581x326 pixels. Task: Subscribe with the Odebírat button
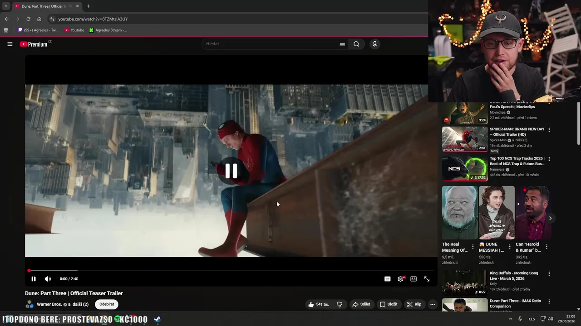(x=107, y=304)
